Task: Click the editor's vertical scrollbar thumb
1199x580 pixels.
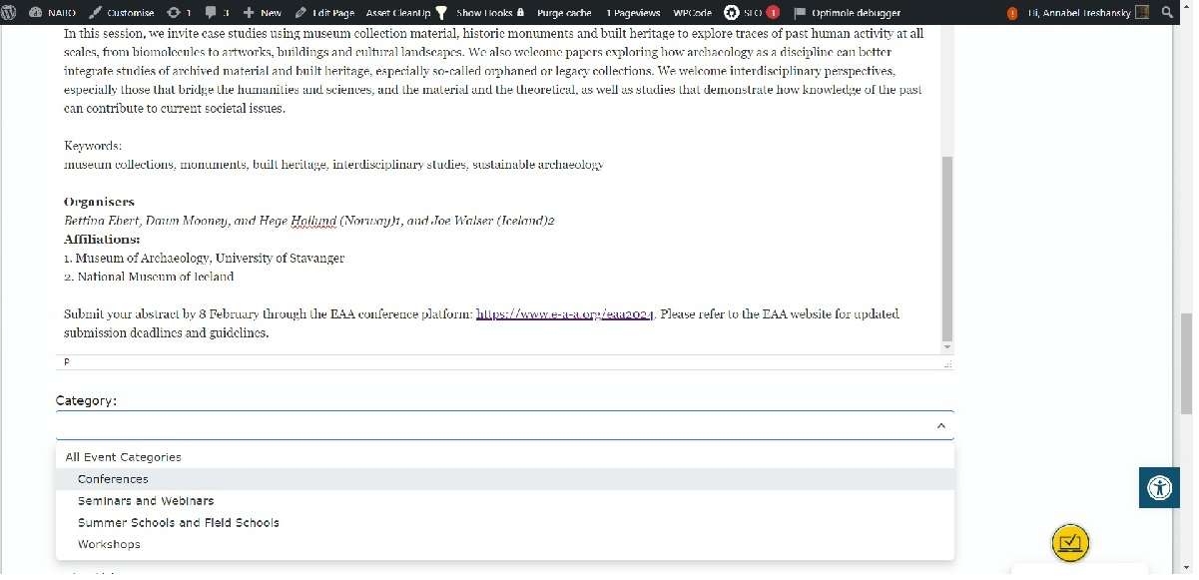Action: click(x=946, y=248)
